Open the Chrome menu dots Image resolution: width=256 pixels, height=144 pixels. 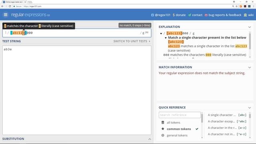coord(254,6)
